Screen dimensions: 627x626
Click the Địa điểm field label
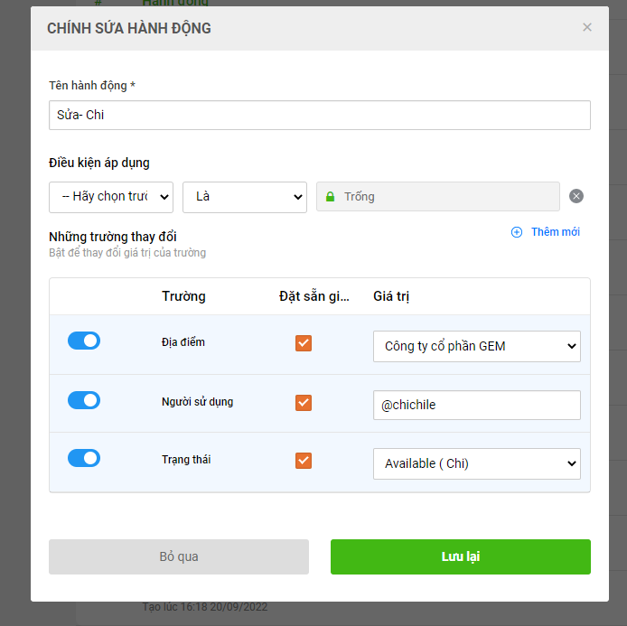[183, 342]
